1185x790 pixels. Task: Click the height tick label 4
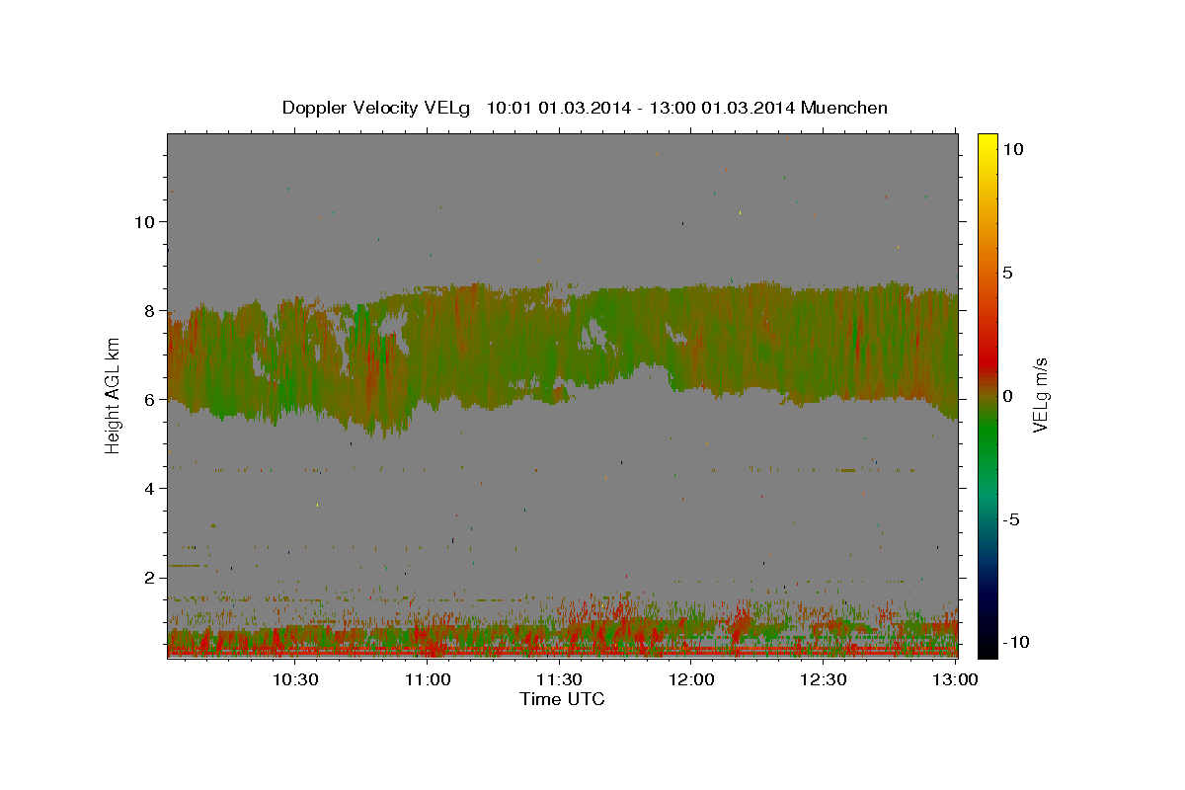coord(149,488)
